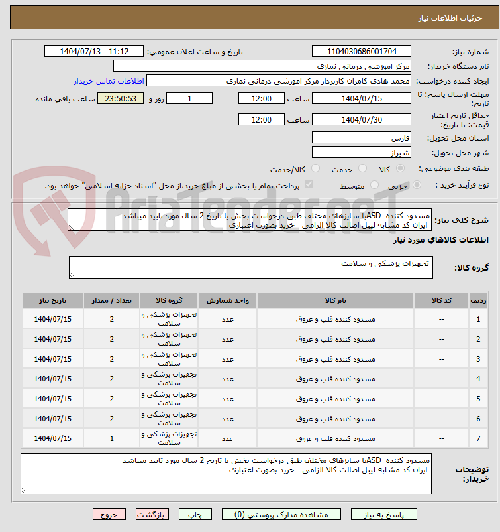
Task: Click the ایجاد کننده درخواست field
Action: tap(278, 81)
